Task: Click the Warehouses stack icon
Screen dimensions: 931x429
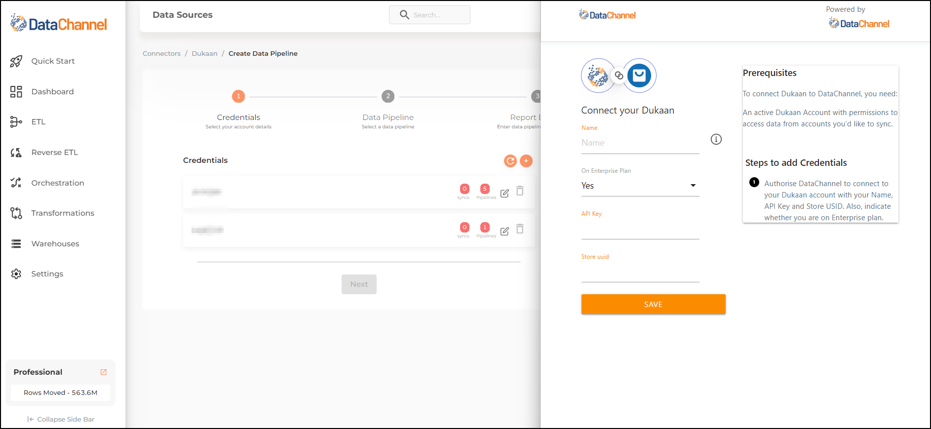Action: coord(16,244)
